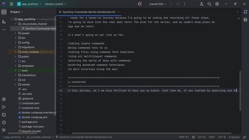Change the 4 spaces indent setting
This screenshot has width=249, height=140.
[x=234, y=137]
